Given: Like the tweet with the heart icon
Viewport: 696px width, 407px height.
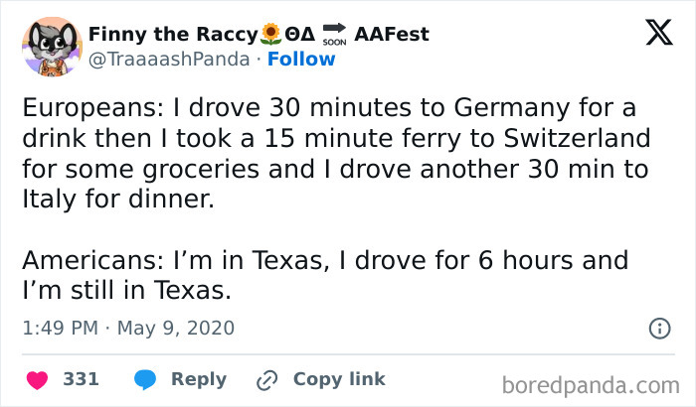Looking at the screenshot, I should click(x=38, y=379).
